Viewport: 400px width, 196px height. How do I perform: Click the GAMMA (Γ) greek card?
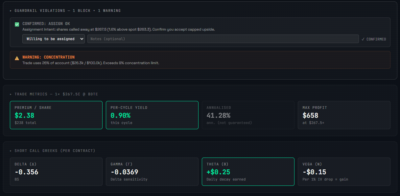coord(152,172)
